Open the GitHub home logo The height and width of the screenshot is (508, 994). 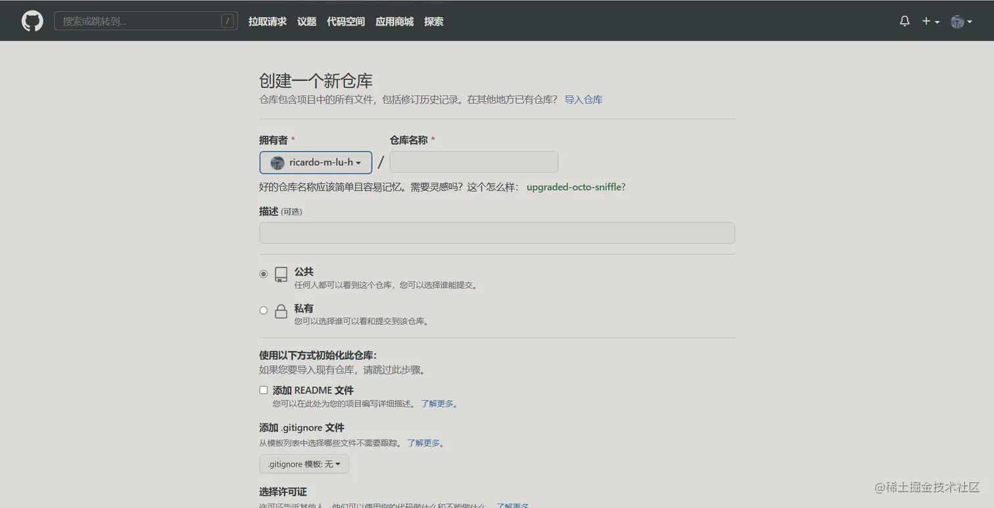pyautogui.click(x=32, y=21)
